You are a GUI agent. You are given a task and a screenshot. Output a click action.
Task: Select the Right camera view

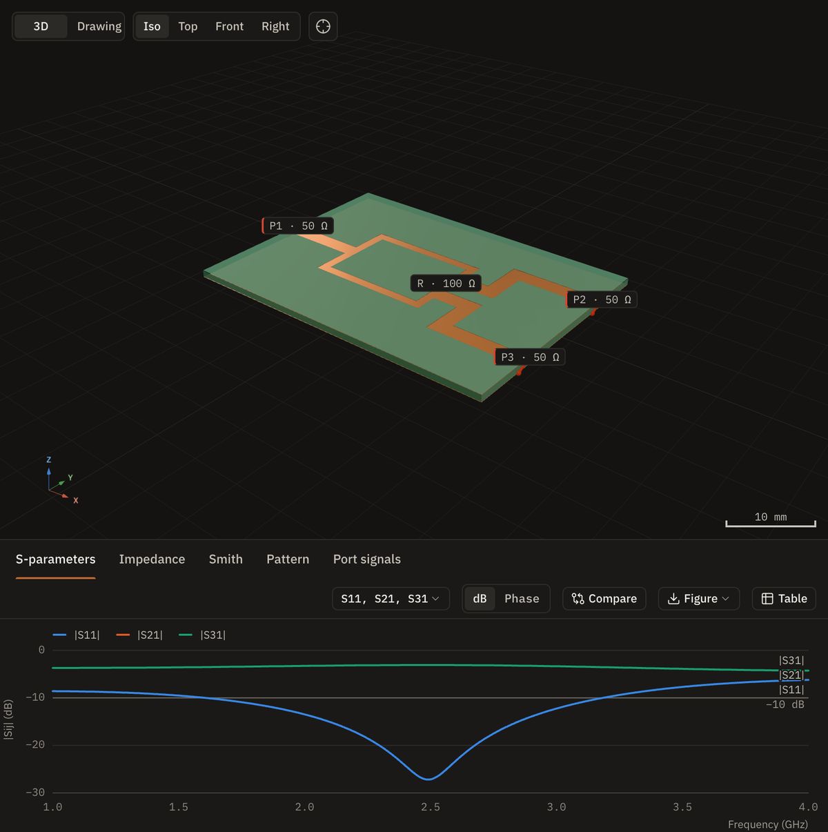point(275,26)
